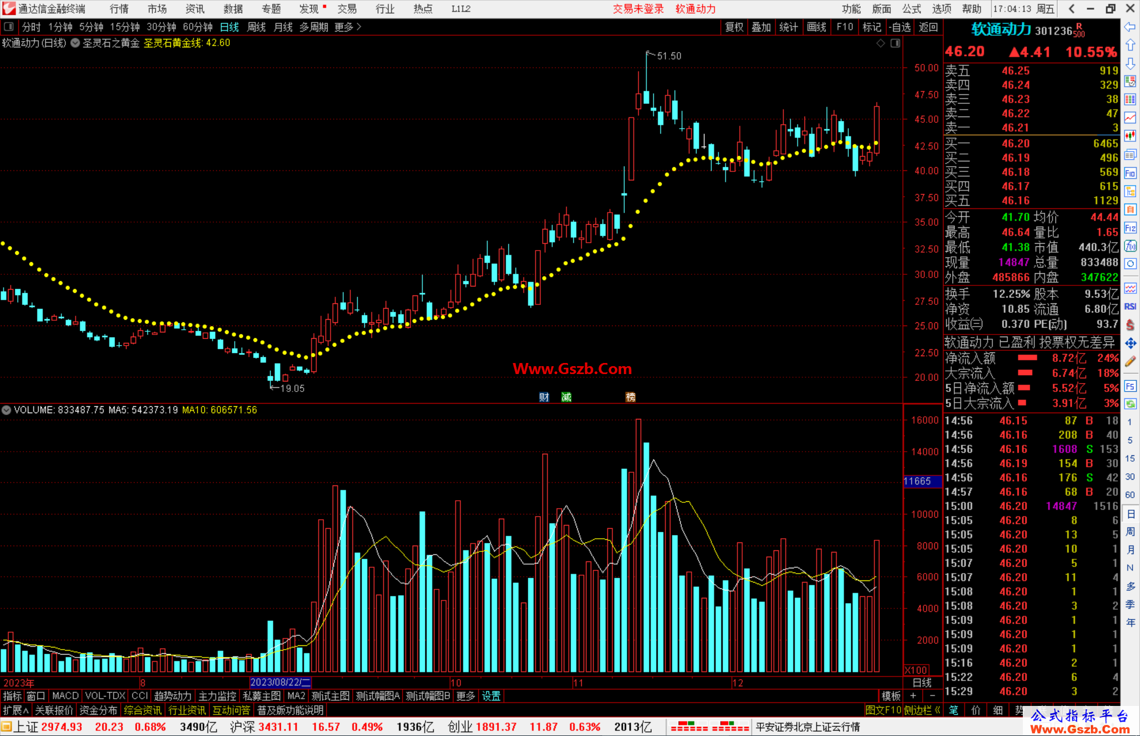1140x736 pixels.
Task: Open the 公式 menu
Action: (911, 9)
